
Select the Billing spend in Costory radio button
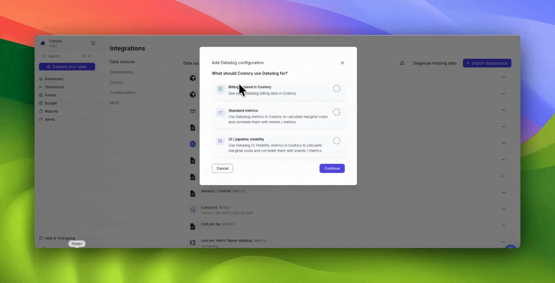[x=336, y=88]
